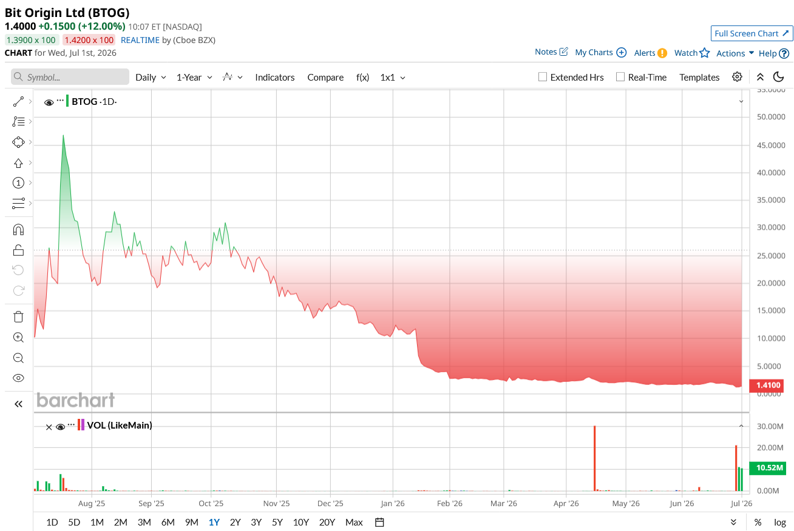This screenshot has height=531, width=794.
Task: Toggle the magnet snap mode
Action: [x=18, y=230]
